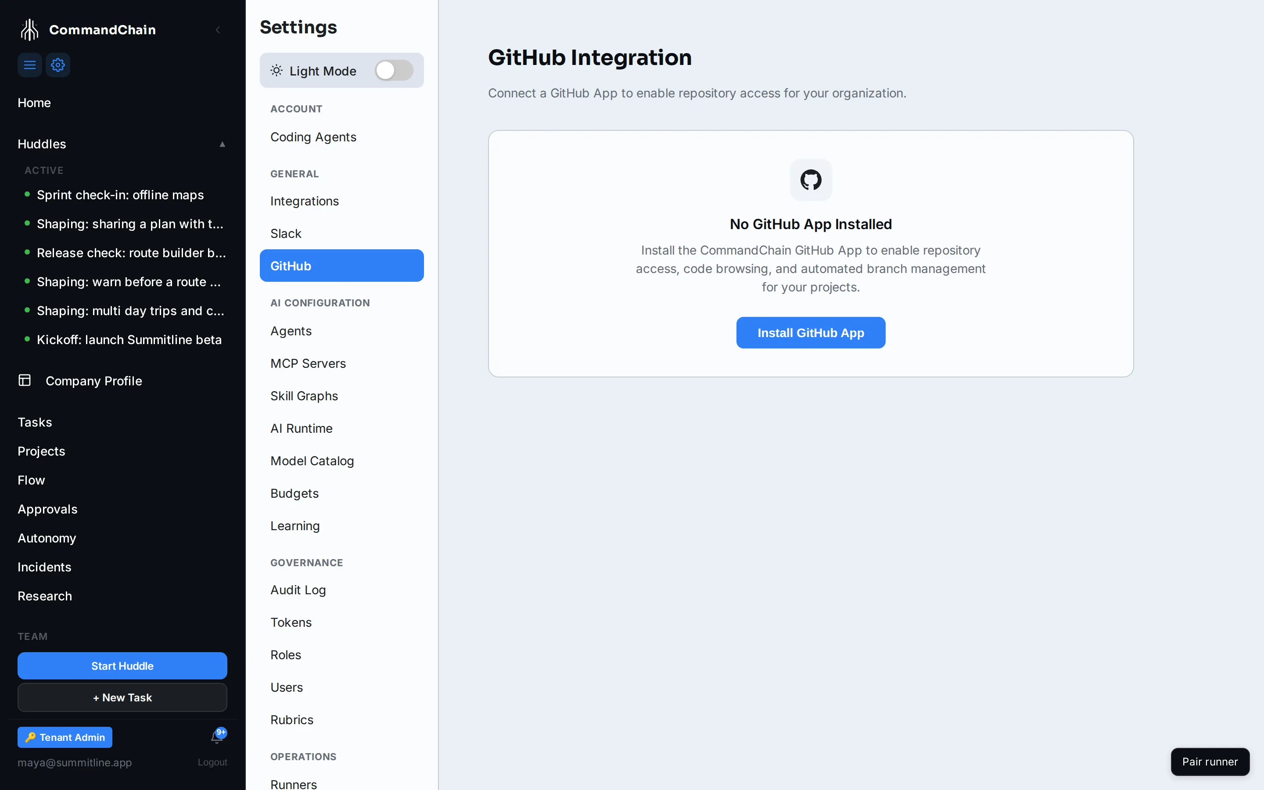The width and height of the screenshot is (1264, 790).
Task: Toggle the Light Mode switch
Action: (394, 71)
